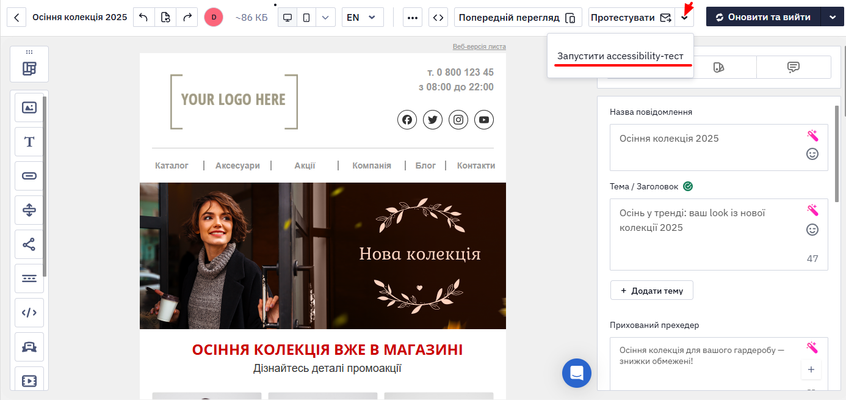Open version history document icon

pos(165,17)
